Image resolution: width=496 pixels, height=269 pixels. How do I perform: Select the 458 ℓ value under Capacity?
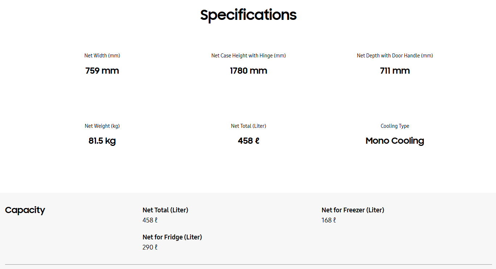click(150, 220)
